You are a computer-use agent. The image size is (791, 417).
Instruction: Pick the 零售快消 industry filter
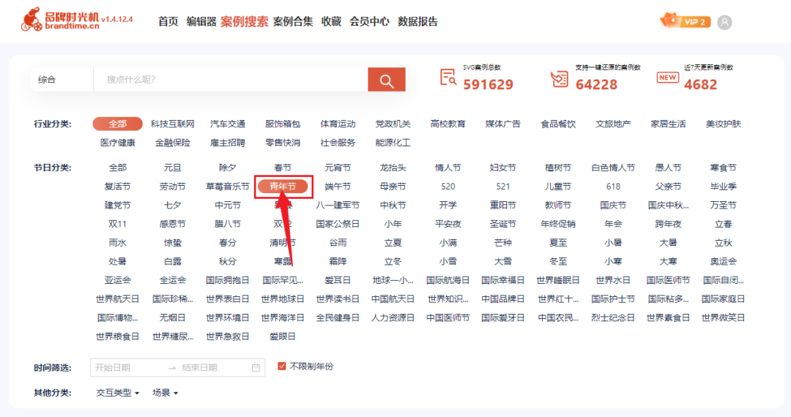click(x=283, y=143)
